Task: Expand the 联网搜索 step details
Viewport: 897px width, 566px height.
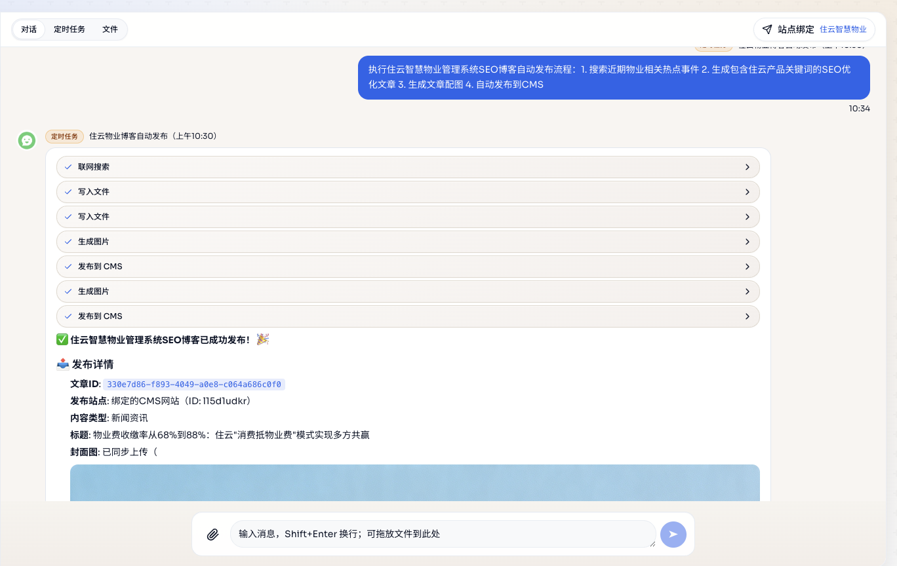Action: 747,166
